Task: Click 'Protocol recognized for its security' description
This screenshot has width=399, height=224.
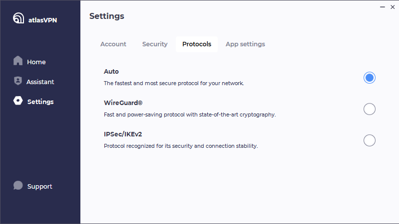Action: point(181,146)
